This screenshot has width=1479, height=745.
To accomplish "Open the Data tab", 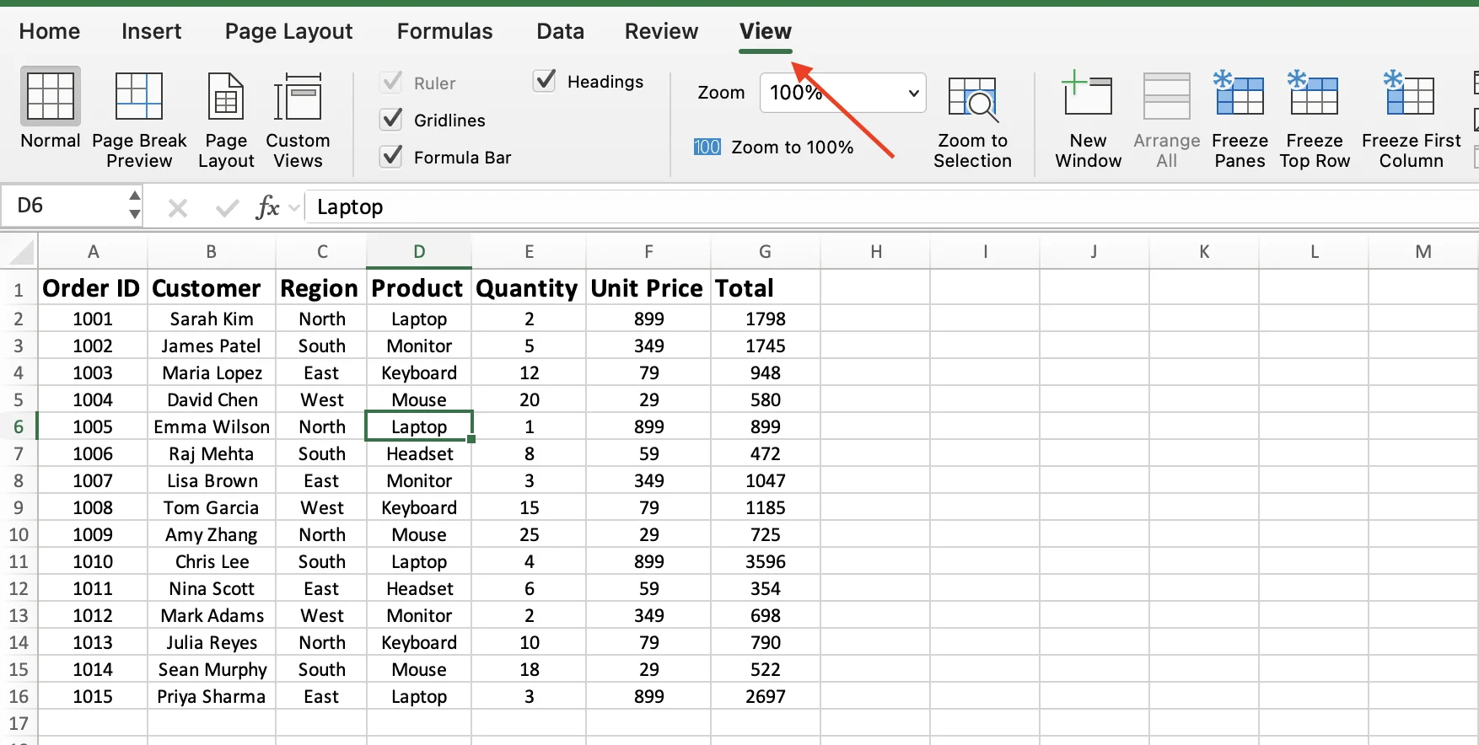I will pyautogui.click(x=560, y=31).
